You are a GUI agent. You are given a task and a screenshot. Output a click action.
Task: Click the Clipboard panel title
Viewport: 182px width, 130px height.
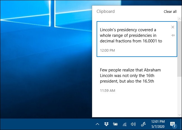(106, 11)
